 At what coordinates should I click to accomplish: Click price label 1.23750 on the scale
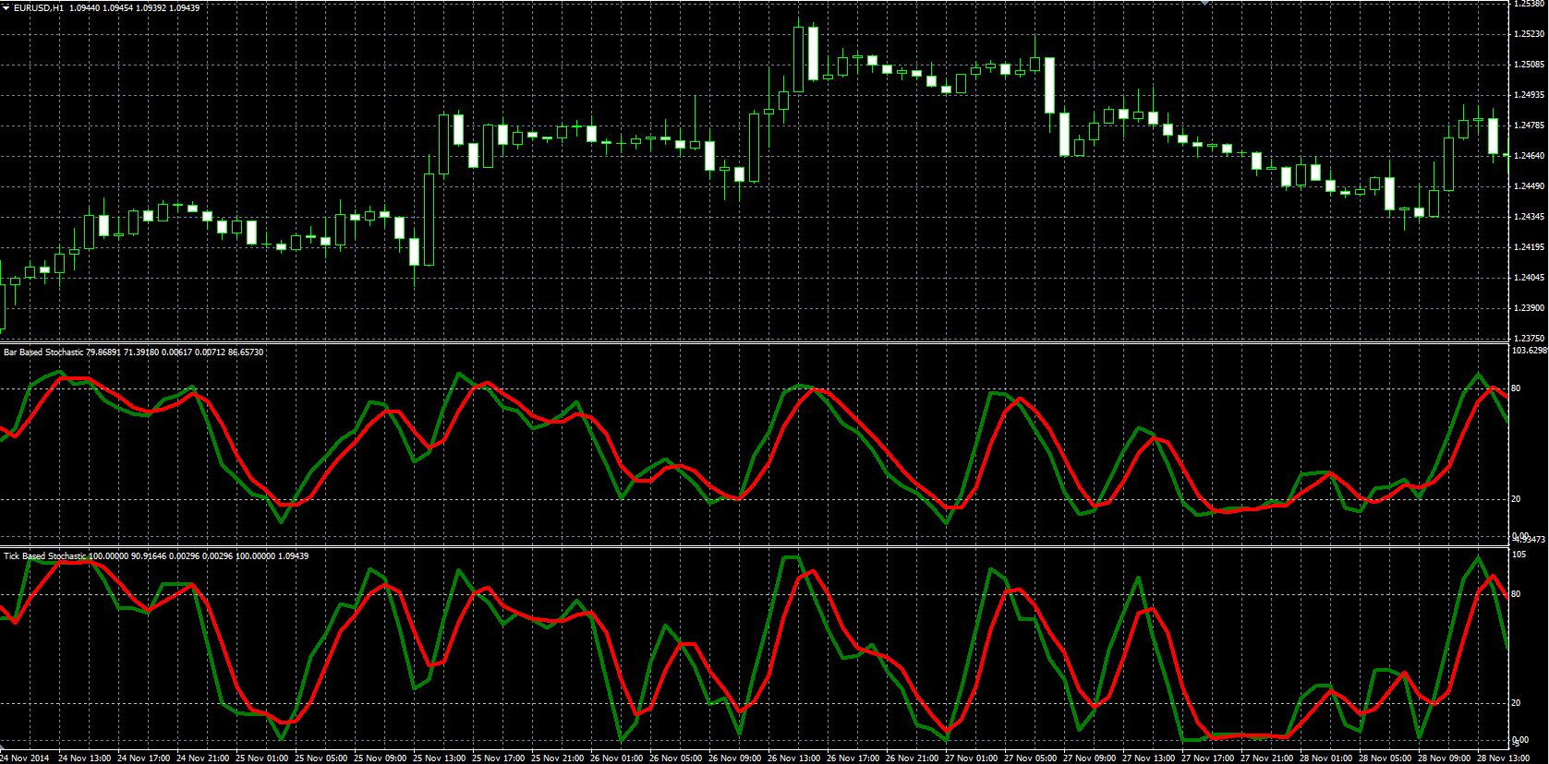point(1529,339)
